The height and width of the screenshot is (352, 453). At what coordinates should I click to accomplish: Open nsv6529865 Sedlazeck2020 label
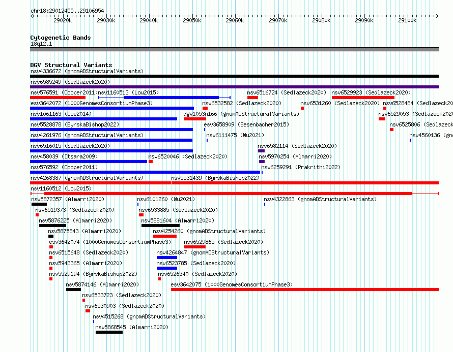click(x=223, y=242)
